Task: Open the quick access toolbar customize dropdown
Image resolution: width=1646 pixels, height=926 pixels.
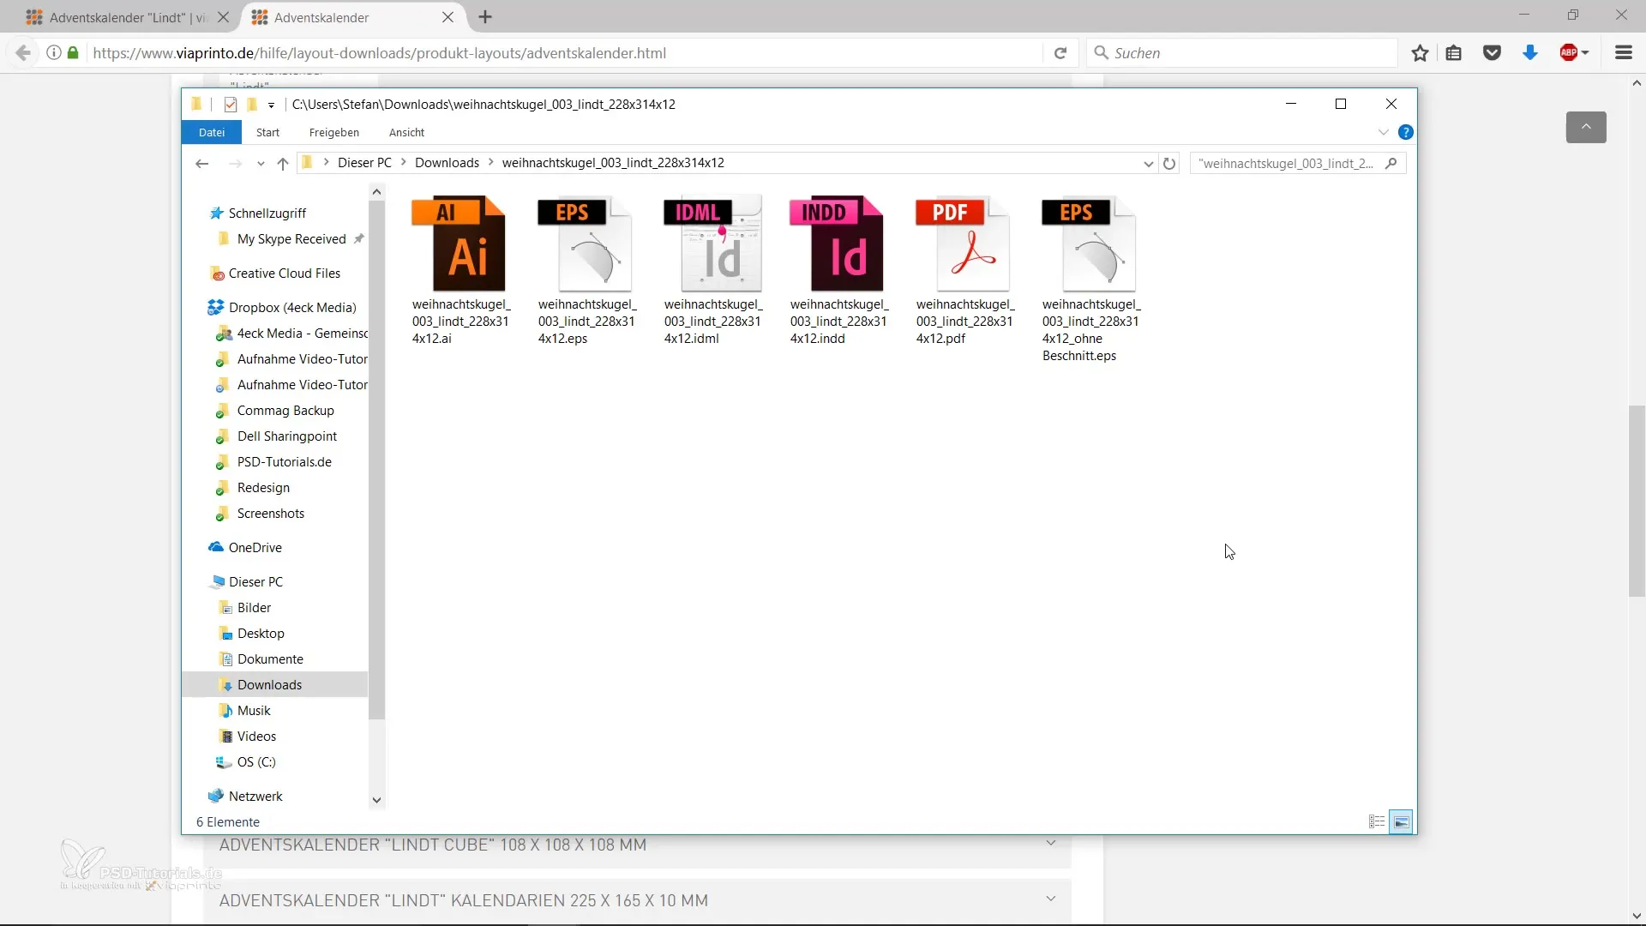Action: coord(271,105)
